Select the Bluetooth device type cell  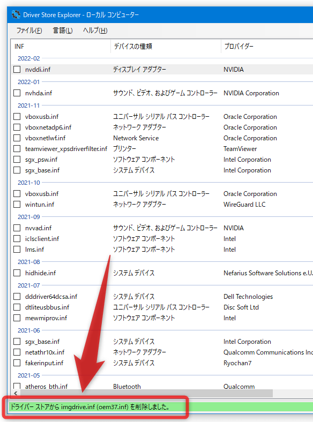coord(127,387)
